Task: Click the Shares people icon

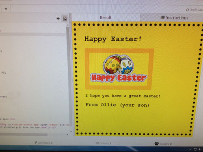Action: (157, 143)
